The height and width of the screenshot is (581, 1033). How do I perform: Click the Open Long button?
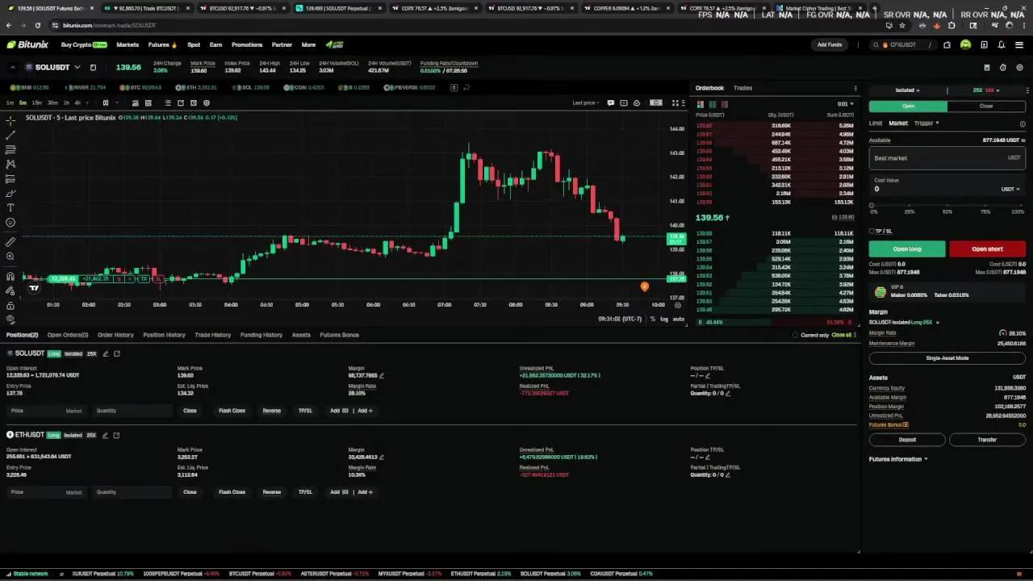(907, 249)
